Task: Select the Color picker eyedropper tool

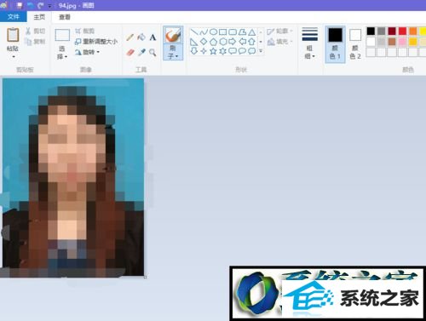Action: pyautogui.click(x=141, y=52)
